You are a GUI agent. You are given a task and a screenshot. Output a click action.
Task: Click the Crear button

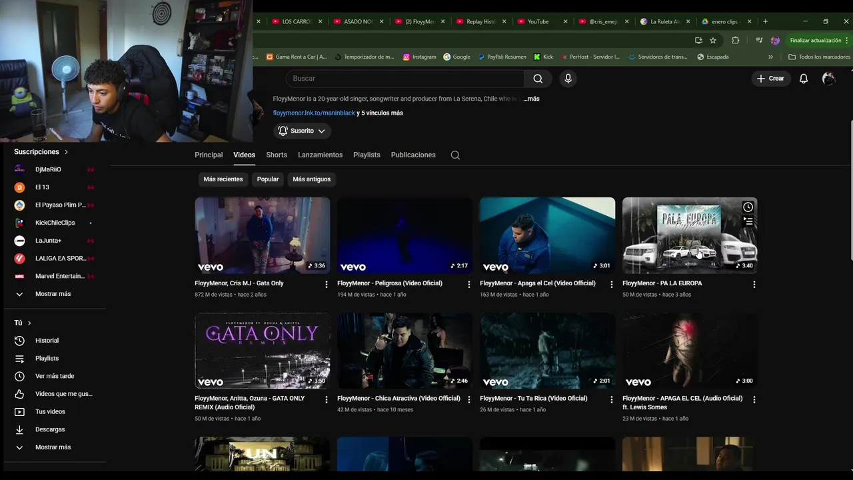[x=770, y=79]
